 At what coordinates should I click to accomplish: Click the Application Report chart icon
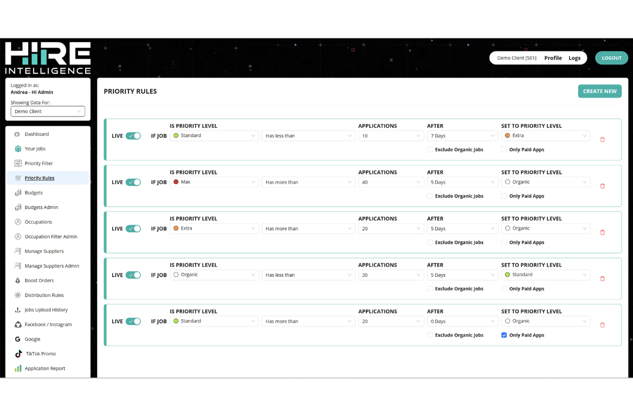click(x=17, y=368)
